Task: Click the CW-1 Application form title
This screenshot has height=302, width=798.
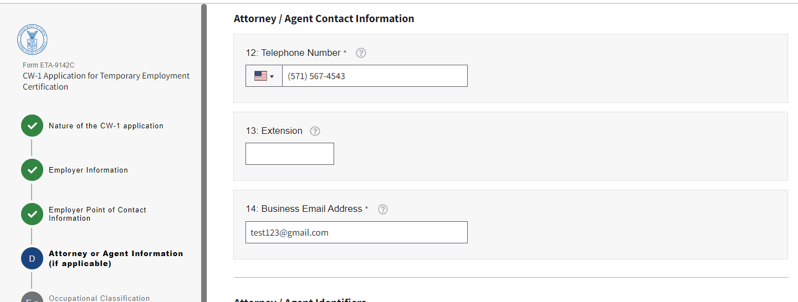Action: [106, 81]
